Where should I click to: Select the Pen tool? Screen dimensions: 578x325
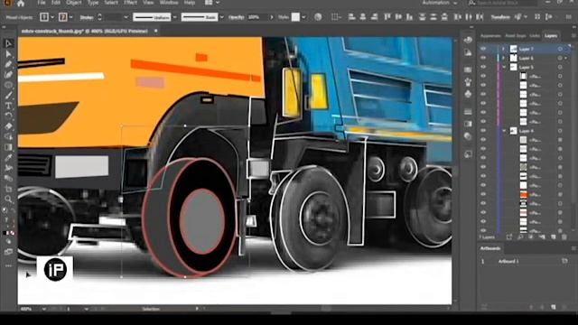8,64
